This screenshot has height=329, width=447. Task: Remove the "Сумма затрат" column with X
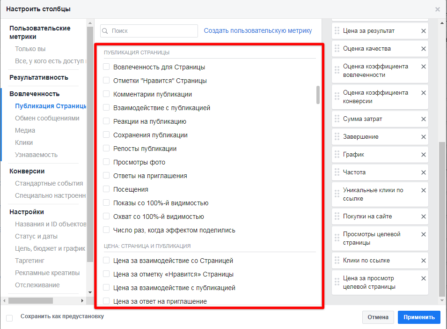click(423, 119)
